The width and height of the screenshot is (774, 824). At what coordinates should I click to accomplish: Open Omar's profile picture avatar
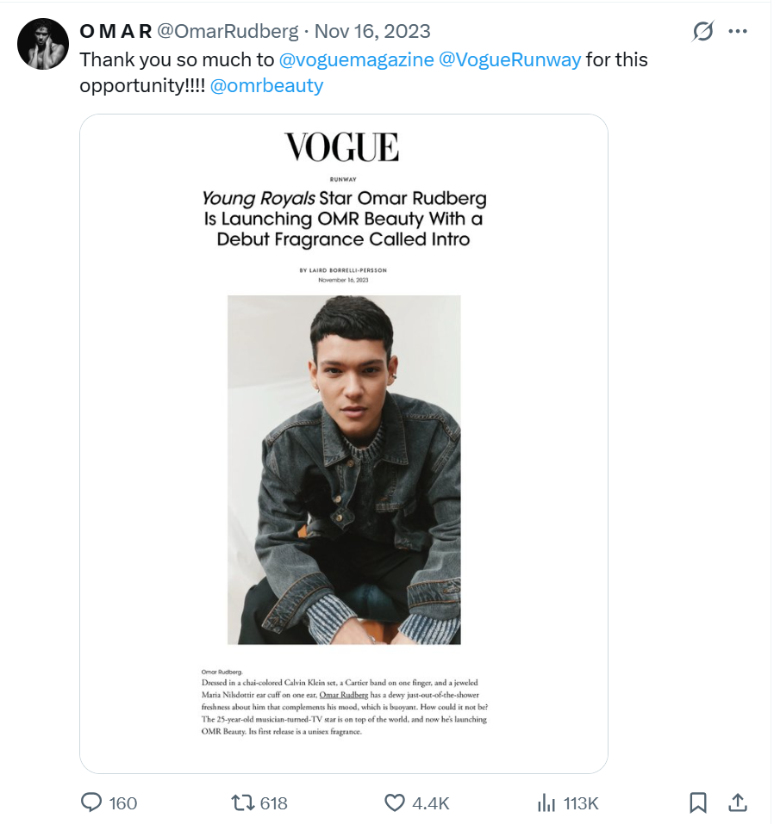(42, 44)
